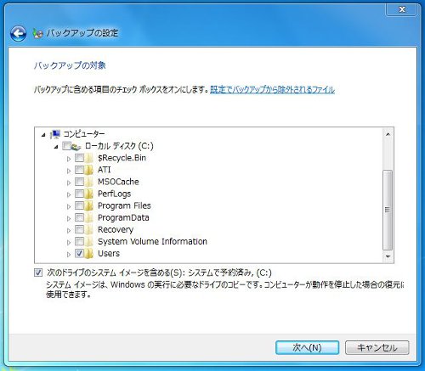Select the MSOCache tree item
This screenshot has width=425, height=371.
tap(118, 182)
